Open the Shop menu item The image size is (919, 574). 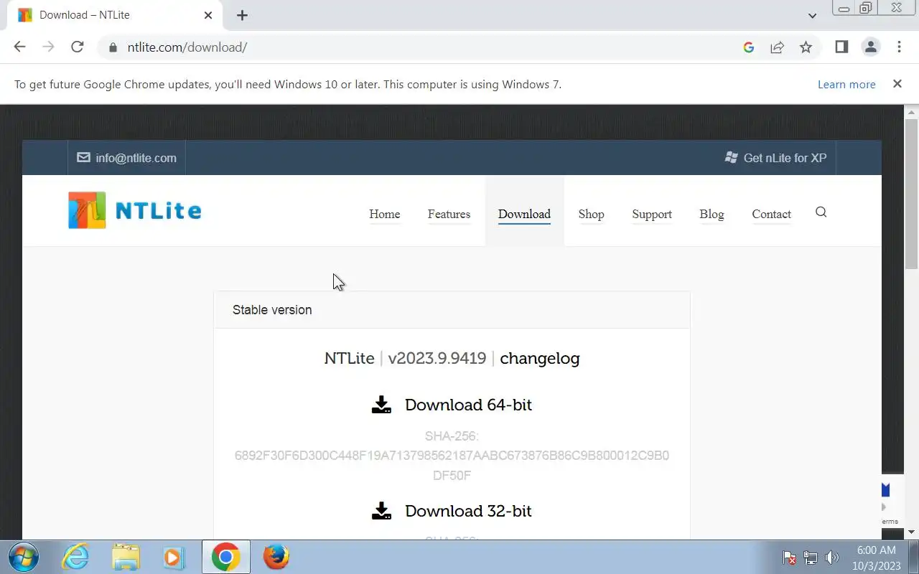[x=591, y=214]
